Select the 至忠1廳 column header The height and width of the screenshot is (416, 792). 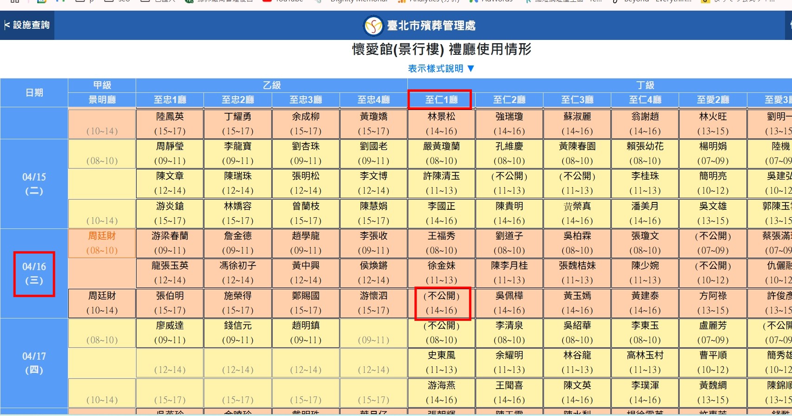pyautogui.click(x=170, y=100)
